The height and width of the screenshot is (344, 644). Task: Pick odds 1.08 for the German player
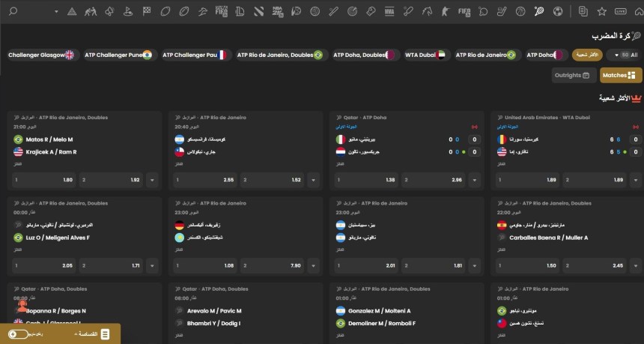[205, 266]
